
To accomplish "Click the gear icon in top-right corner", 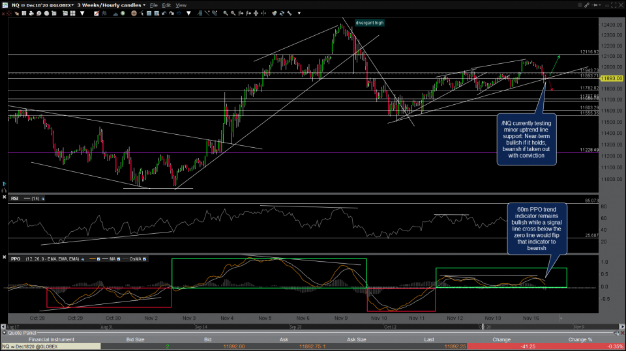I will click(580, 5).
